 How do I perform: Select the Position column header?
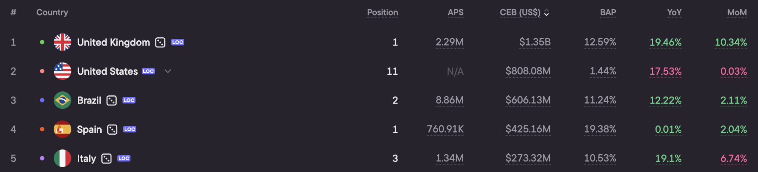point(382,13)
